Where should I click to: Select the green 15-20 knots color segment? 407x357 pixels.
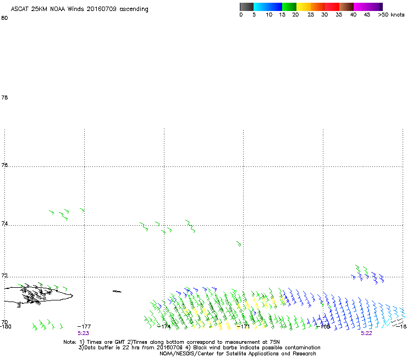(x=289, y=7)
